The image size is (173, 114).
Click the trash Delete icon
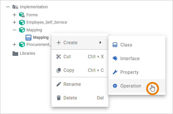59,98
